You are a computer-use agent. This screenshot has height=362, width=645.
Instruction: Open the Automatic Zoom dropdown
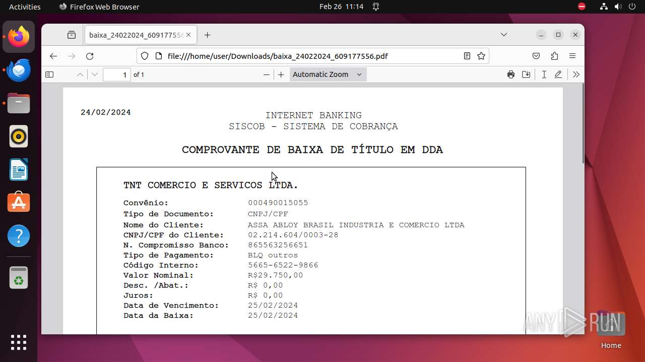pos(328,74)
